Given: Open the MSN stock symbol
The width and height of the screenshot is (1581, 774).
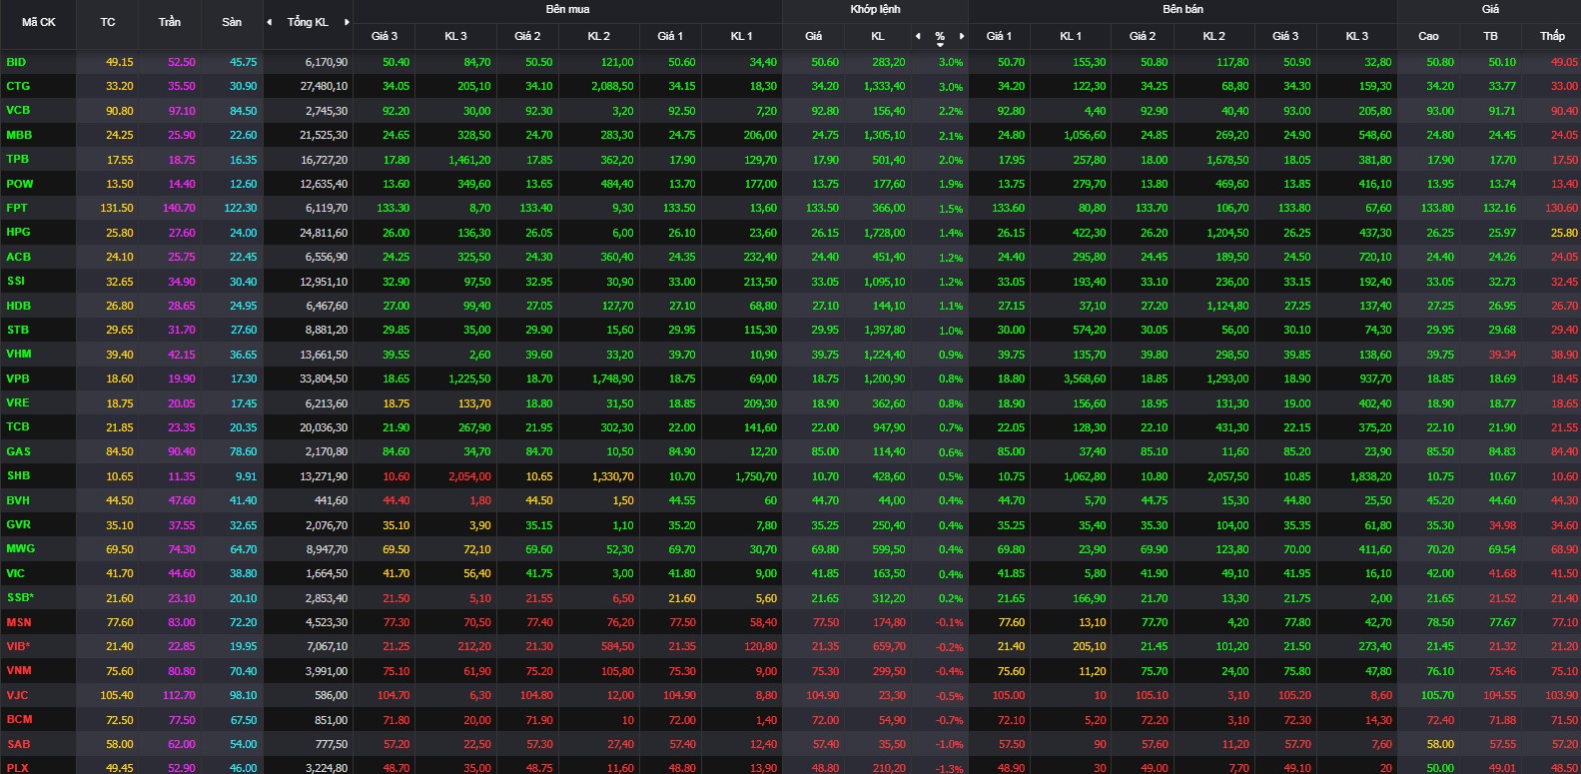Looking at the screenshot, I should click(x=19, y=622).
